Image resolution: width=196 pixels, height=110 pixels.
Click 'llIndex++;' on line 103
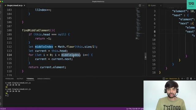(x=43, y=10)
